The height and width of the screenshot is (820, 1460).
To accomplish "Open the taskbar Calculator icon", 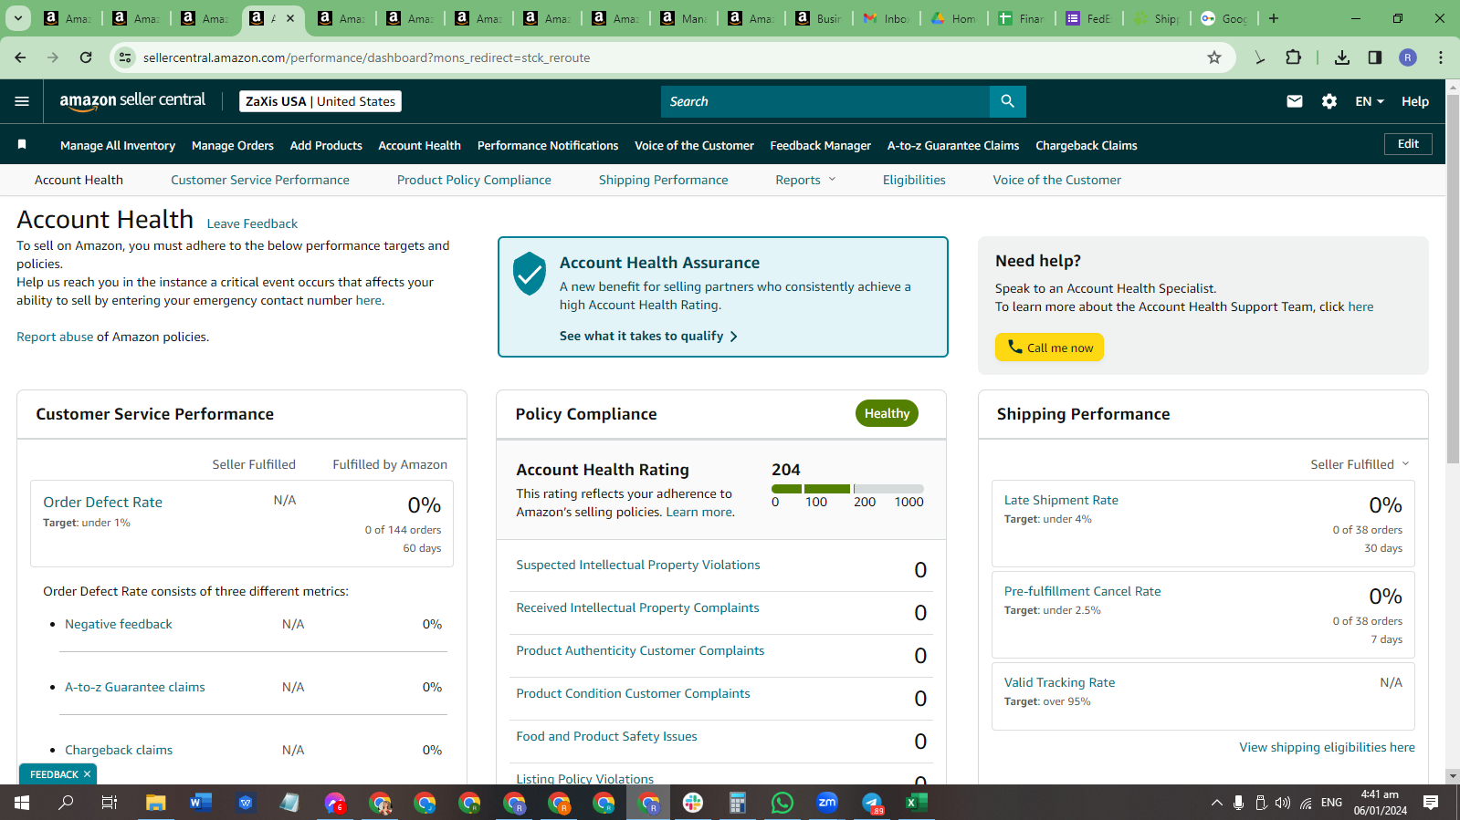I will coord(738,803).
